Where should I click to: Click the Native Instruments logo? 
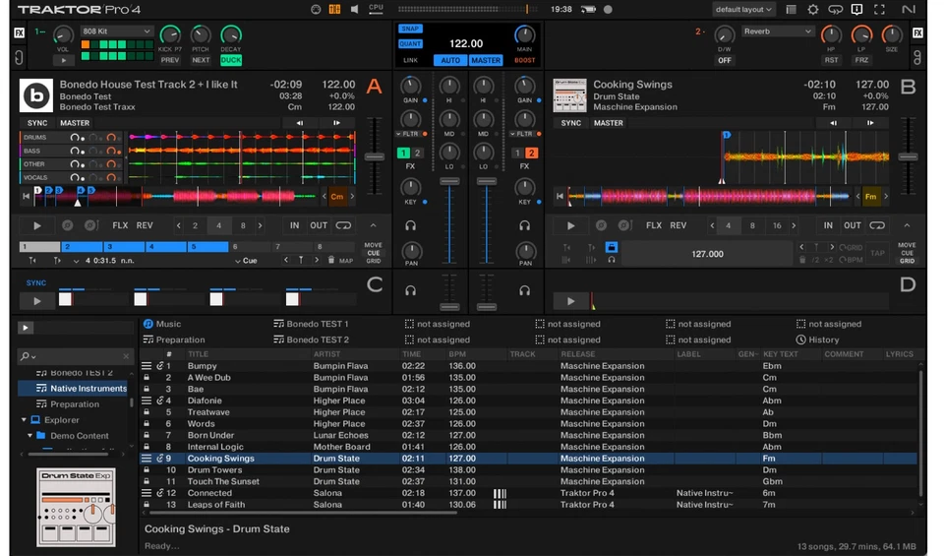coord(909,9)
